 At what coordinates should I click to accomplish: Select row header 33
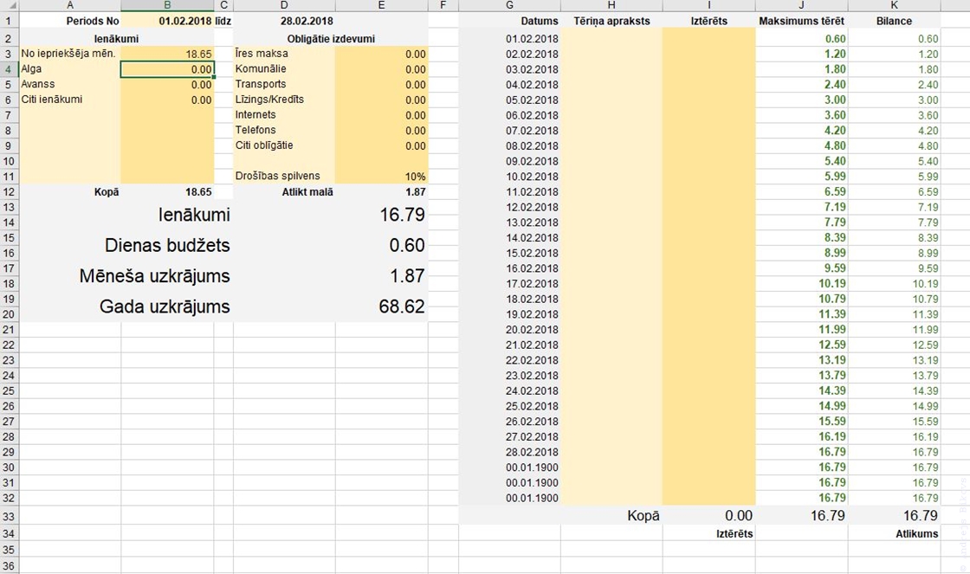9,516
